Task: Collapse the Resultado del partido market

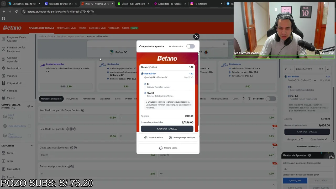Action: 273,129
